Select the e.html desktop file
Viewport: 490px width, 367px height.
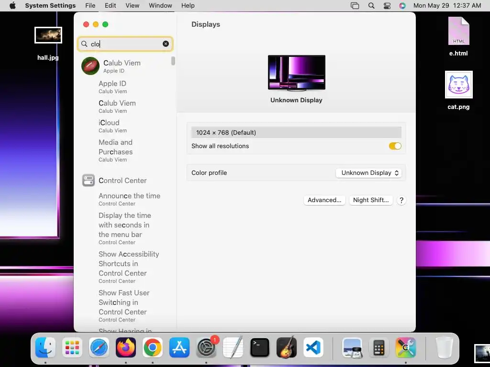(x=458, y=36)
